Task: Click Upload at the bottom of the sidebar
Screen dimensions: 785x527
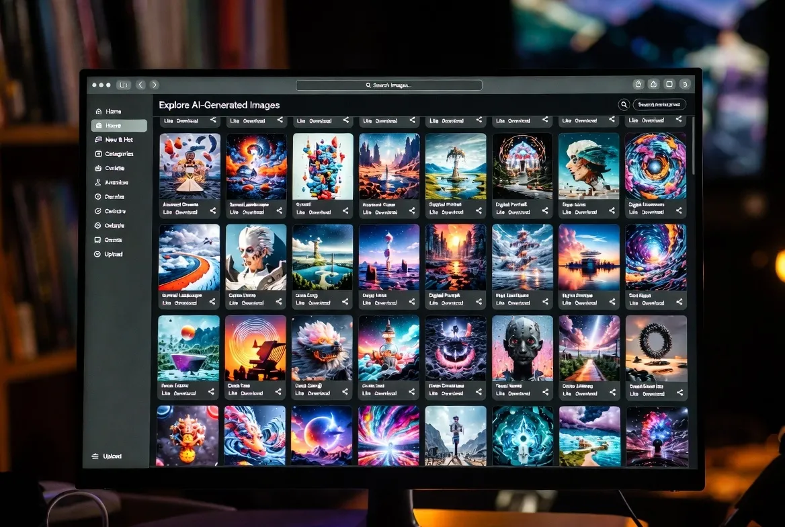Action: click(107, 456)
